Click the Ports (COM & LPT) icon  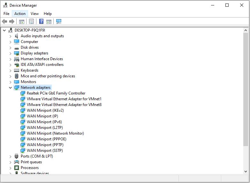click(16, 156)
